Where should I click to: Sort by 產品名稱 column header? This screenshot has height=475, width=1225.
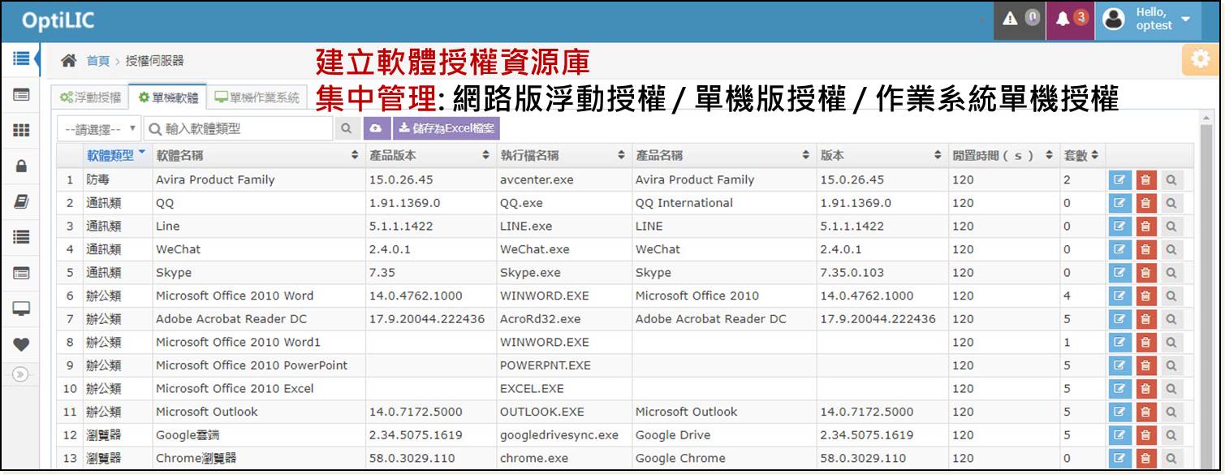[722, 155]
